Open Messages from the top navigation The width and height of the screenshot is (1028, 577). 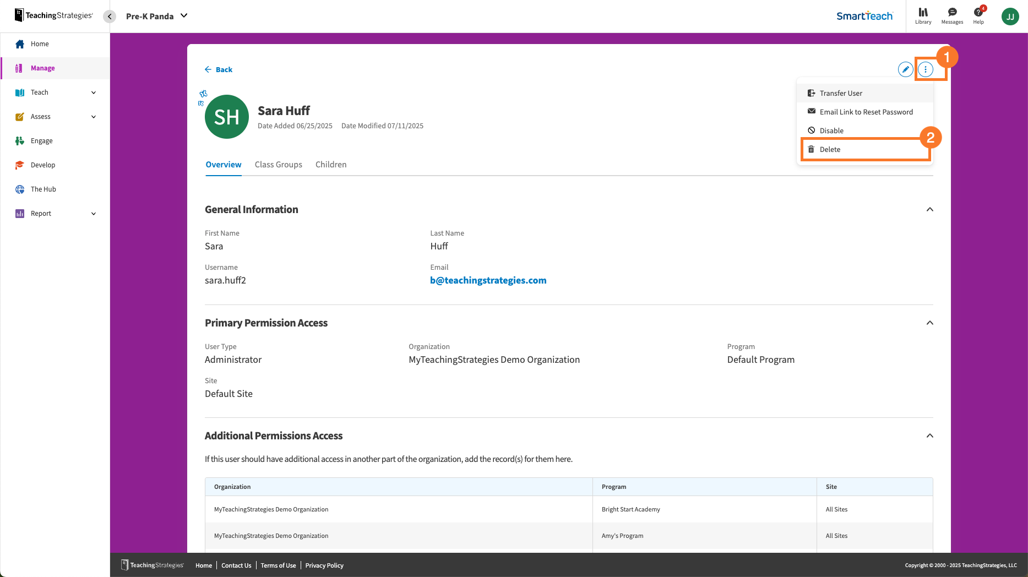click(952, 15)
